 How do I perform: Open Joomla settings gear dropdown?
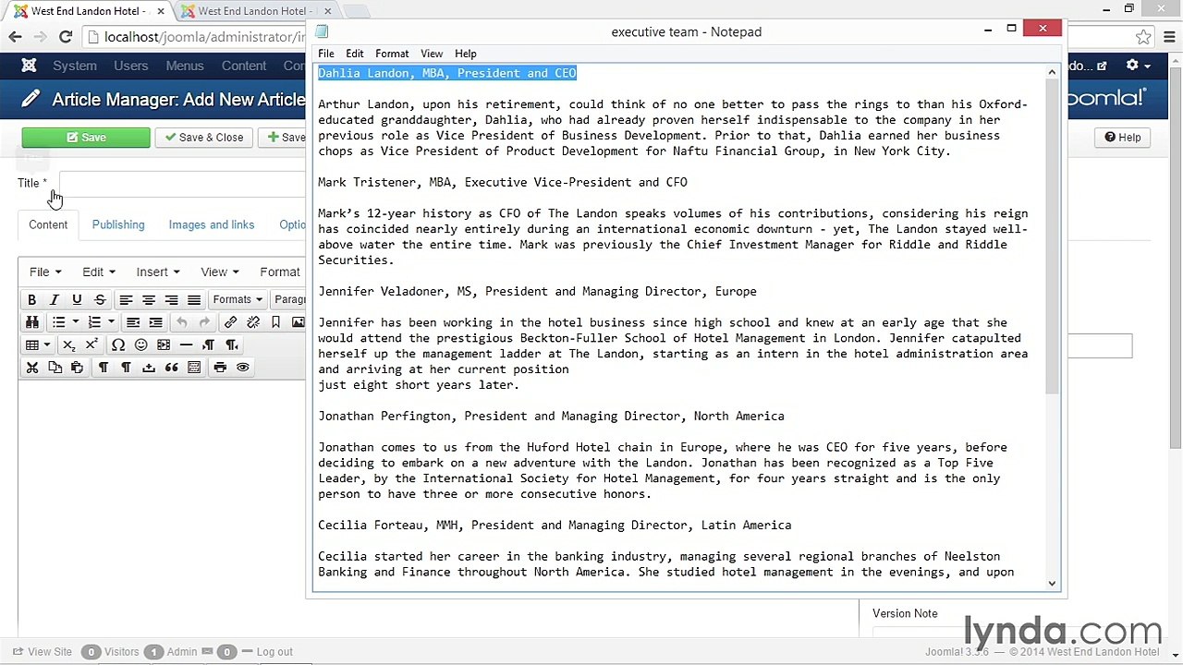(x=1137, y=66)
